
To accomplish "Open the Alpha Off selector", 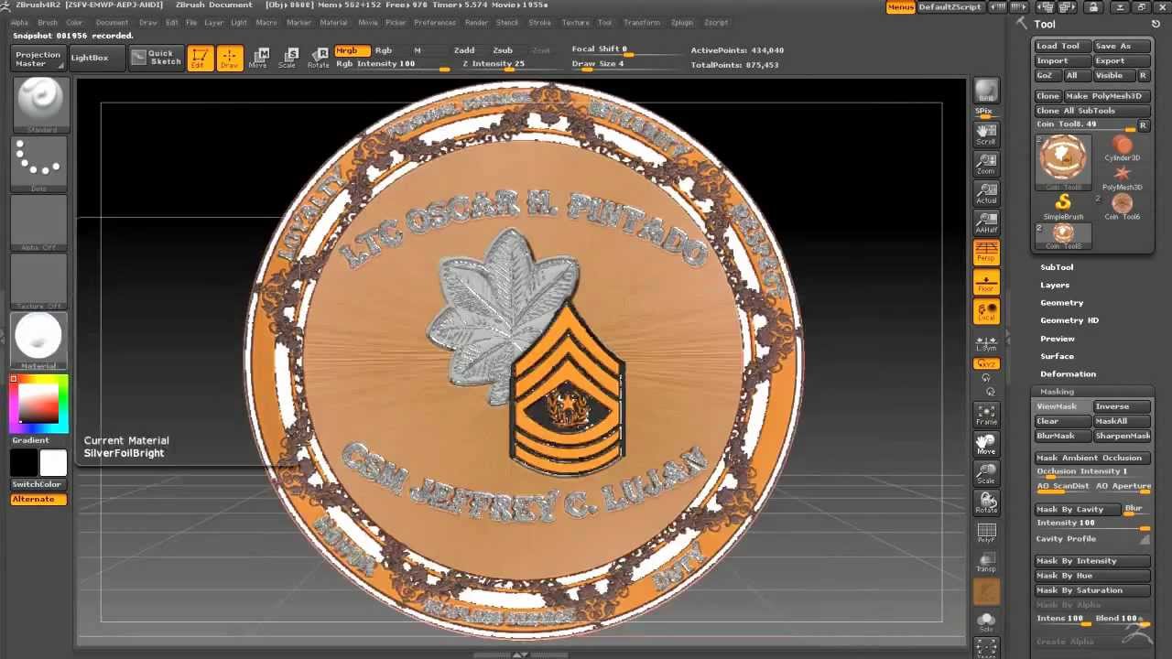I will pos(38,222).
